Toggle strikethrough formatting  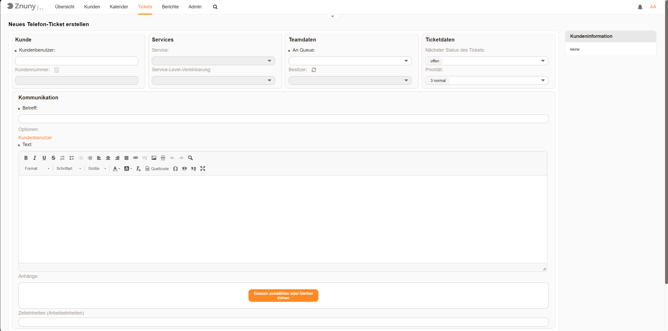click(53, 158)
